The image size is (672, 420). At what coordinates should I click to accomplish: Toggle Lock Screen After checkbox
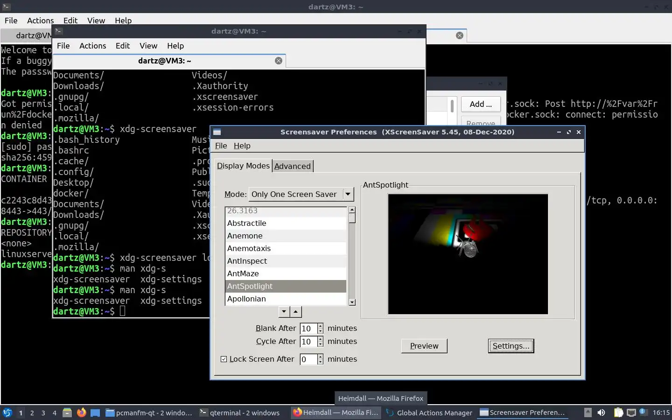pos(224,359)
